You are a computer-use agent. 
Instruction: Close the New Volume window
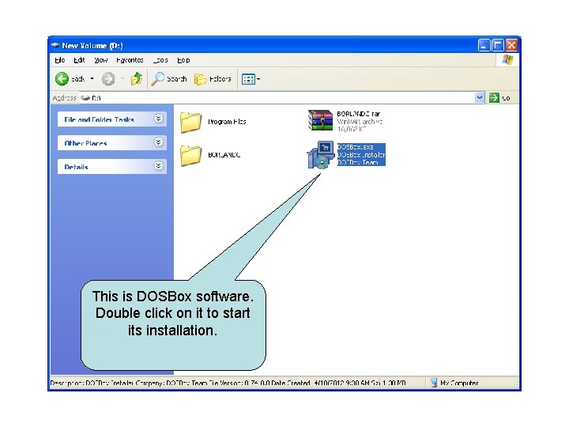pyautogui.click(x=511, y=45)
